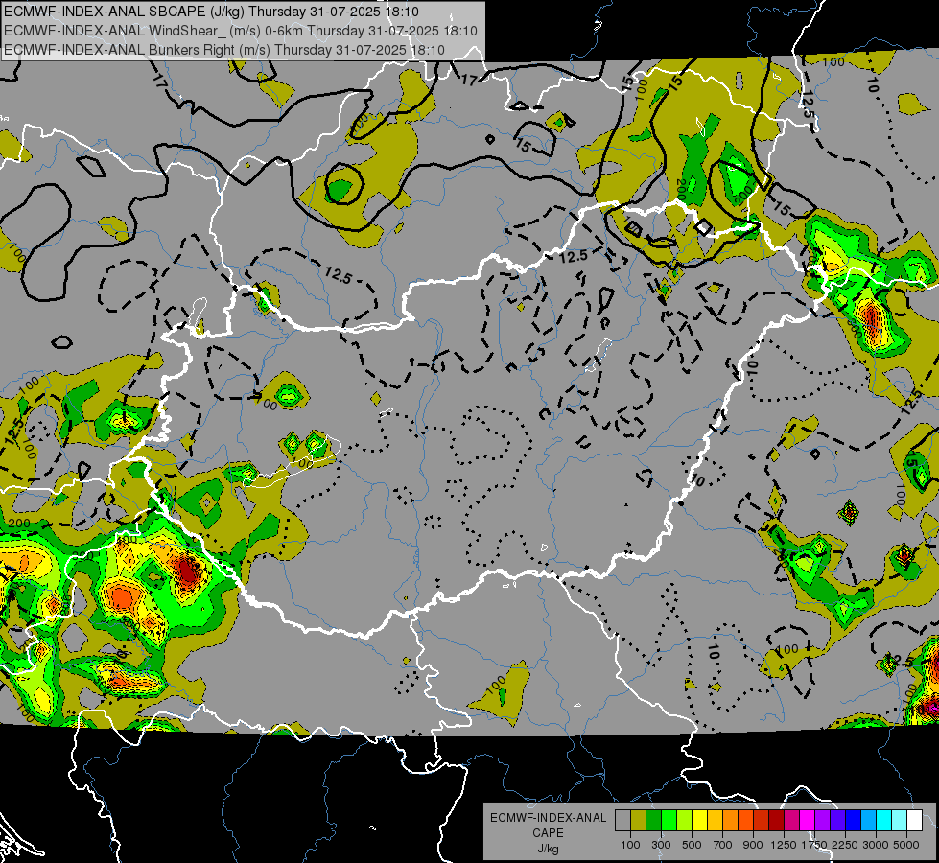This screenshot has height=863, width=939.
Task: Click the 300 tick label in legend
Action: [661, 845]
